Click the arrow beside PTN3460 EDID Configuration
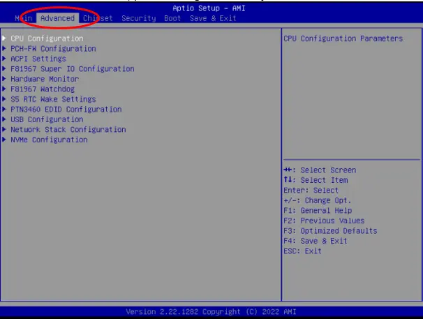 coord(4,110)
